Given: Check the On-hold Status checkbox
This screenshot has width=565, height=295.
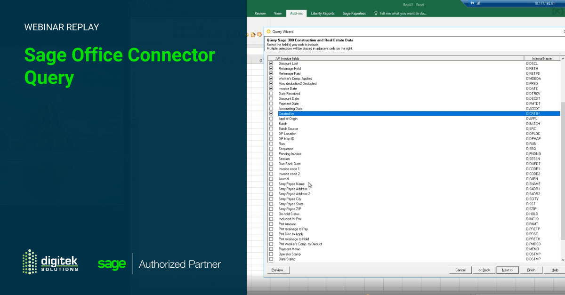Looking at the screenshot, I should [271, 214].
